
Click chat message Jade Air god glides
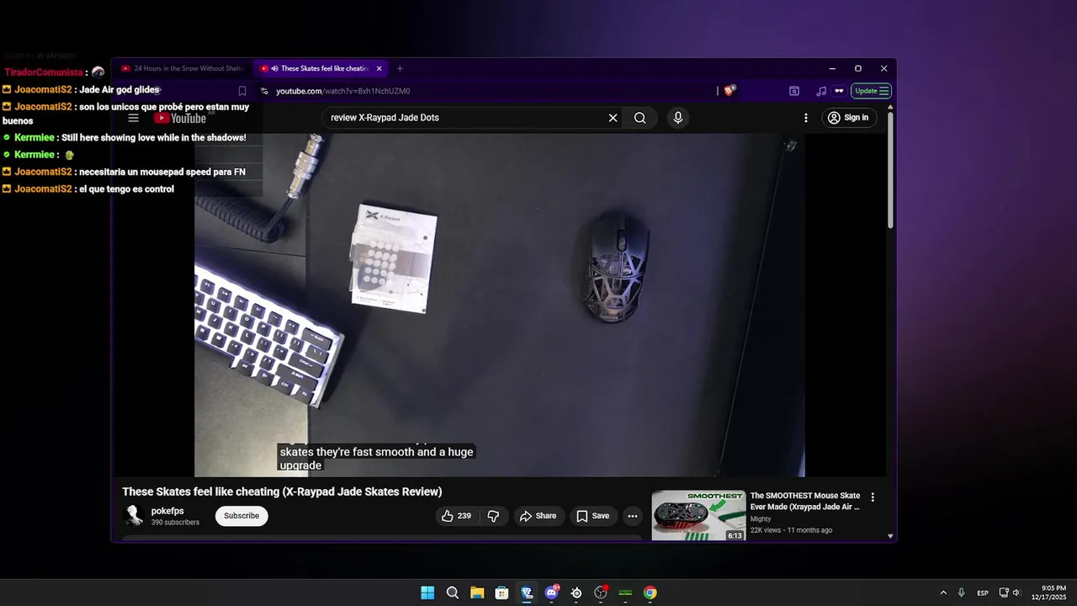pyautogui.click(x=119, y=89)
